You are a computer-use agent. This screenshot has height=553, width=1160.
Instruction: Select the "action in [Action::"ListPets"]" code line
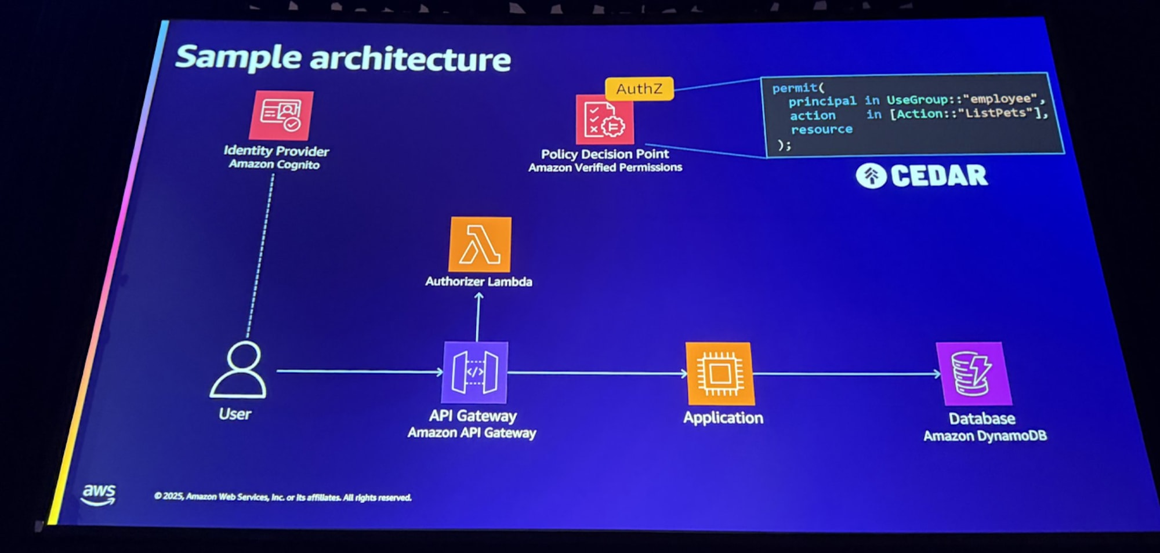919,114
